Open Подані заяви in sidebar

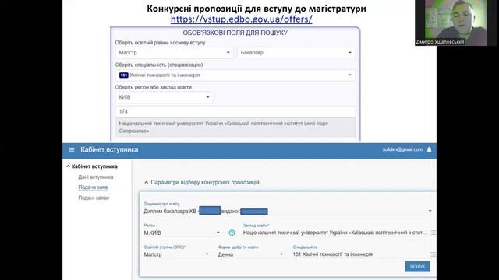point(94,198)
